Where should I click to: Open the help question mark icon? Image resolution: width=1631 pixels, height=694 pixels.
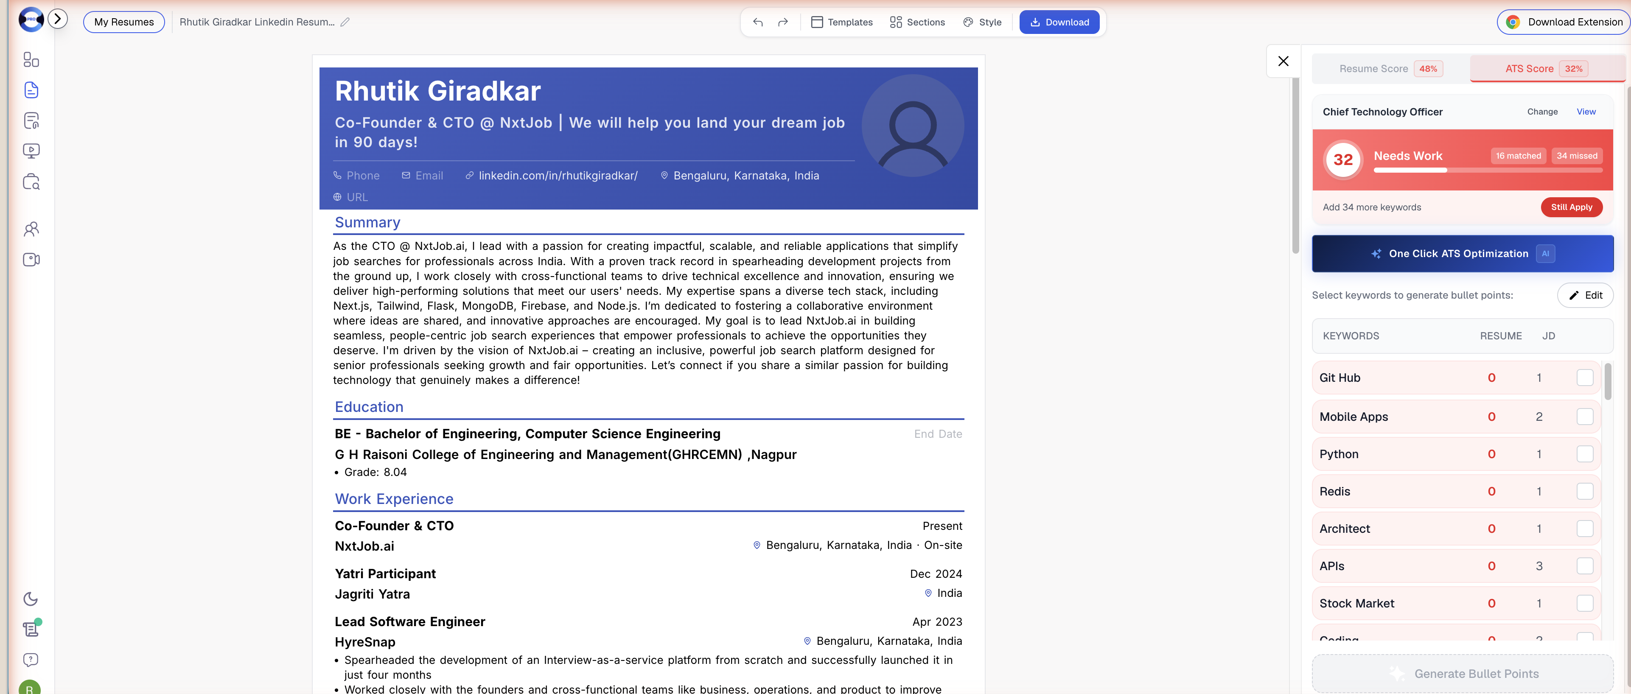[31, 660]
